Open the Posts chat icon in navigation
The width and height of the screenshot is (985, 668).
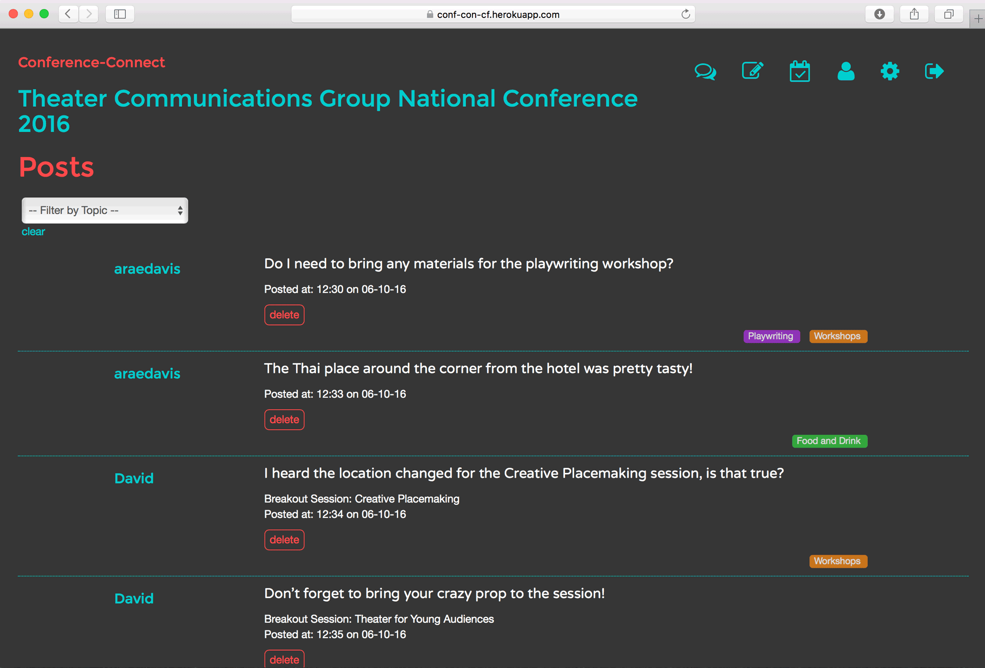click(705, 71)
